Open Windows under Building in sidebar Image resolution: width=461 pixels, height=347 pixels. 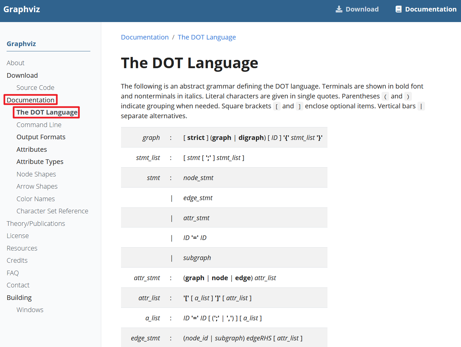[30, 310]
